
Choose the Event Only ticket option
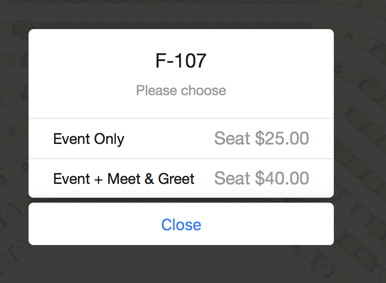pyautogui.click(x=89, y=139)
